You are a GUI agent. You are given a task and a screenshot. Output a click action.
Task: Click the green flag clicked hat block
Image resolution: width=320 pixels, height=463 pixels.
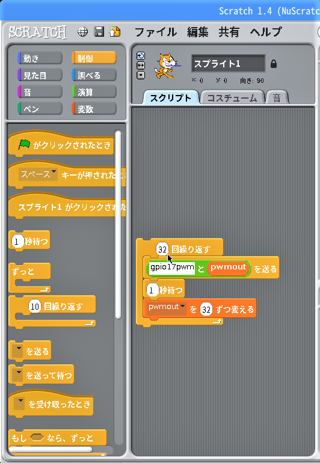pyautogui.click(x=61, y=144)
